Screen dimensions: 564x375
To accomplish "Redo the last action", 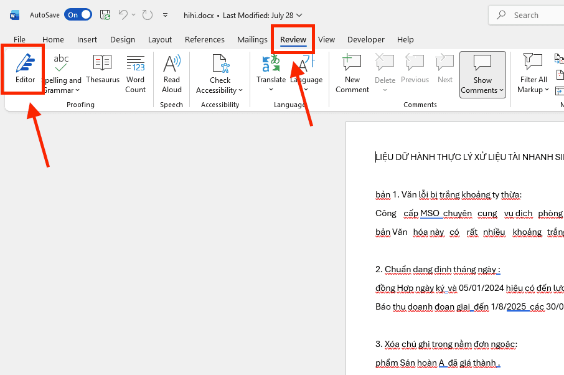I will [x=148, y=15].
